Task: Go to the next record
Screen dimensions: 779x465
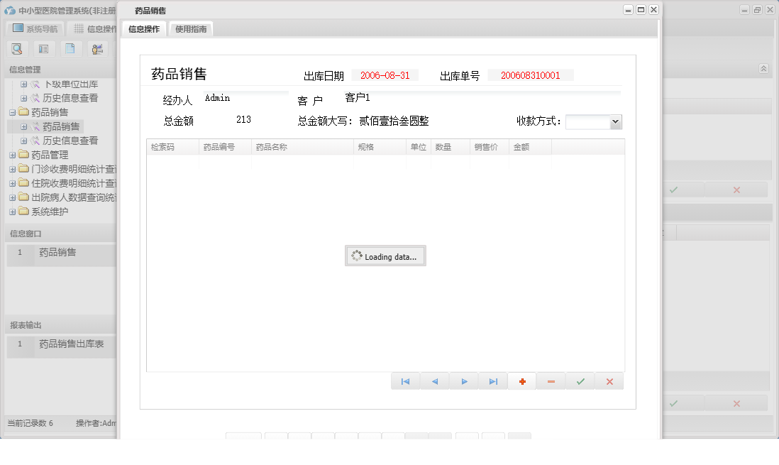Action: click(x=463, y=381)
